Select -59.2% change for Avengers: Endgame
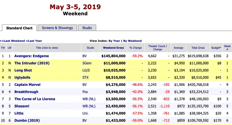Image resolution: width=232 pixels, height=125 pixels. coord(137,56)
